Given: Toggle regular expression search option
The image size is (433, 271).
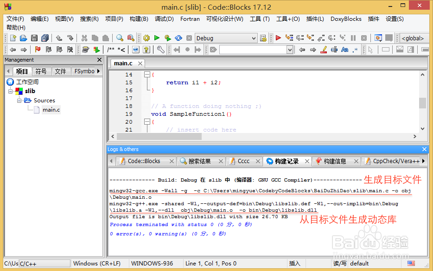Looking at the screenshot, I should [x=355, y=50].
